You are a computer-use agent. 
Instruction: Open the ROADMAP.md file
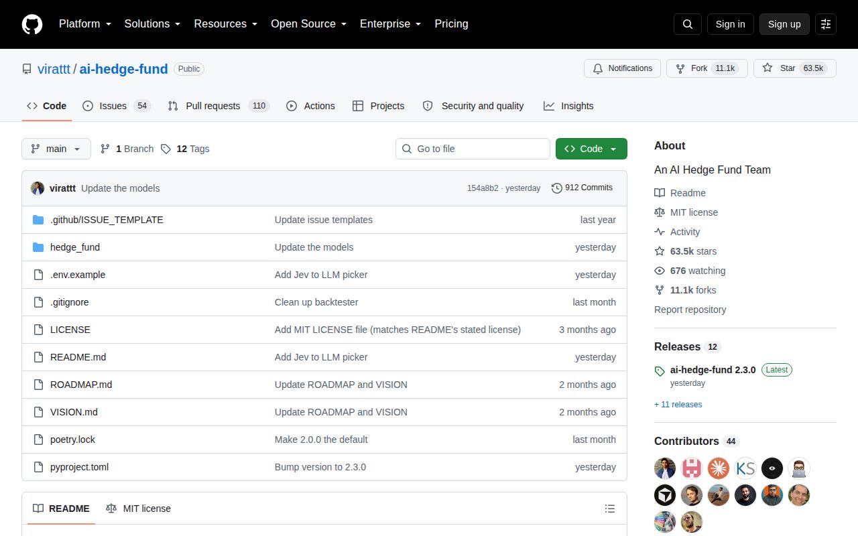coord(81,385)
